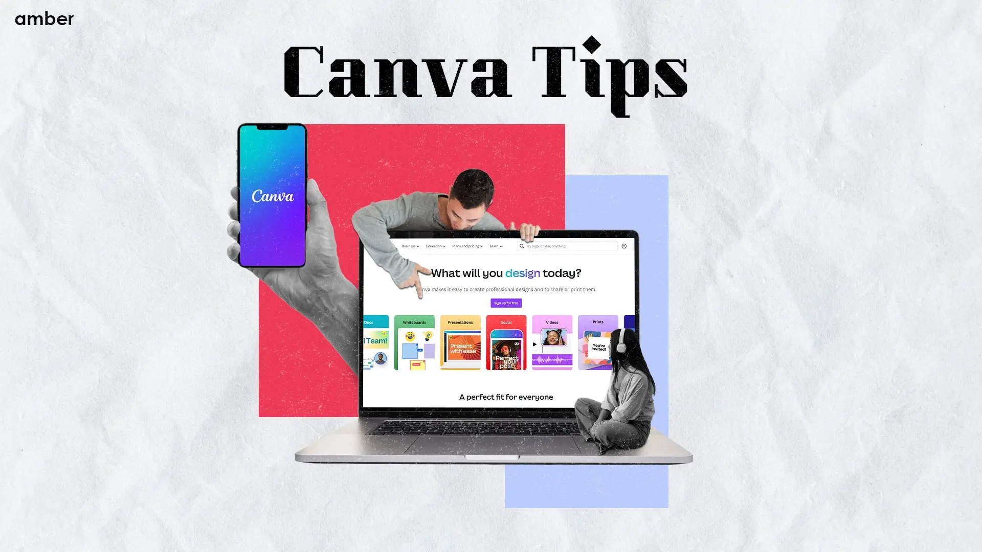Image resolution: width=982 pixels, height=552 pixels.
Task: Click the Videos play button icon
Action: coord(533,344)
